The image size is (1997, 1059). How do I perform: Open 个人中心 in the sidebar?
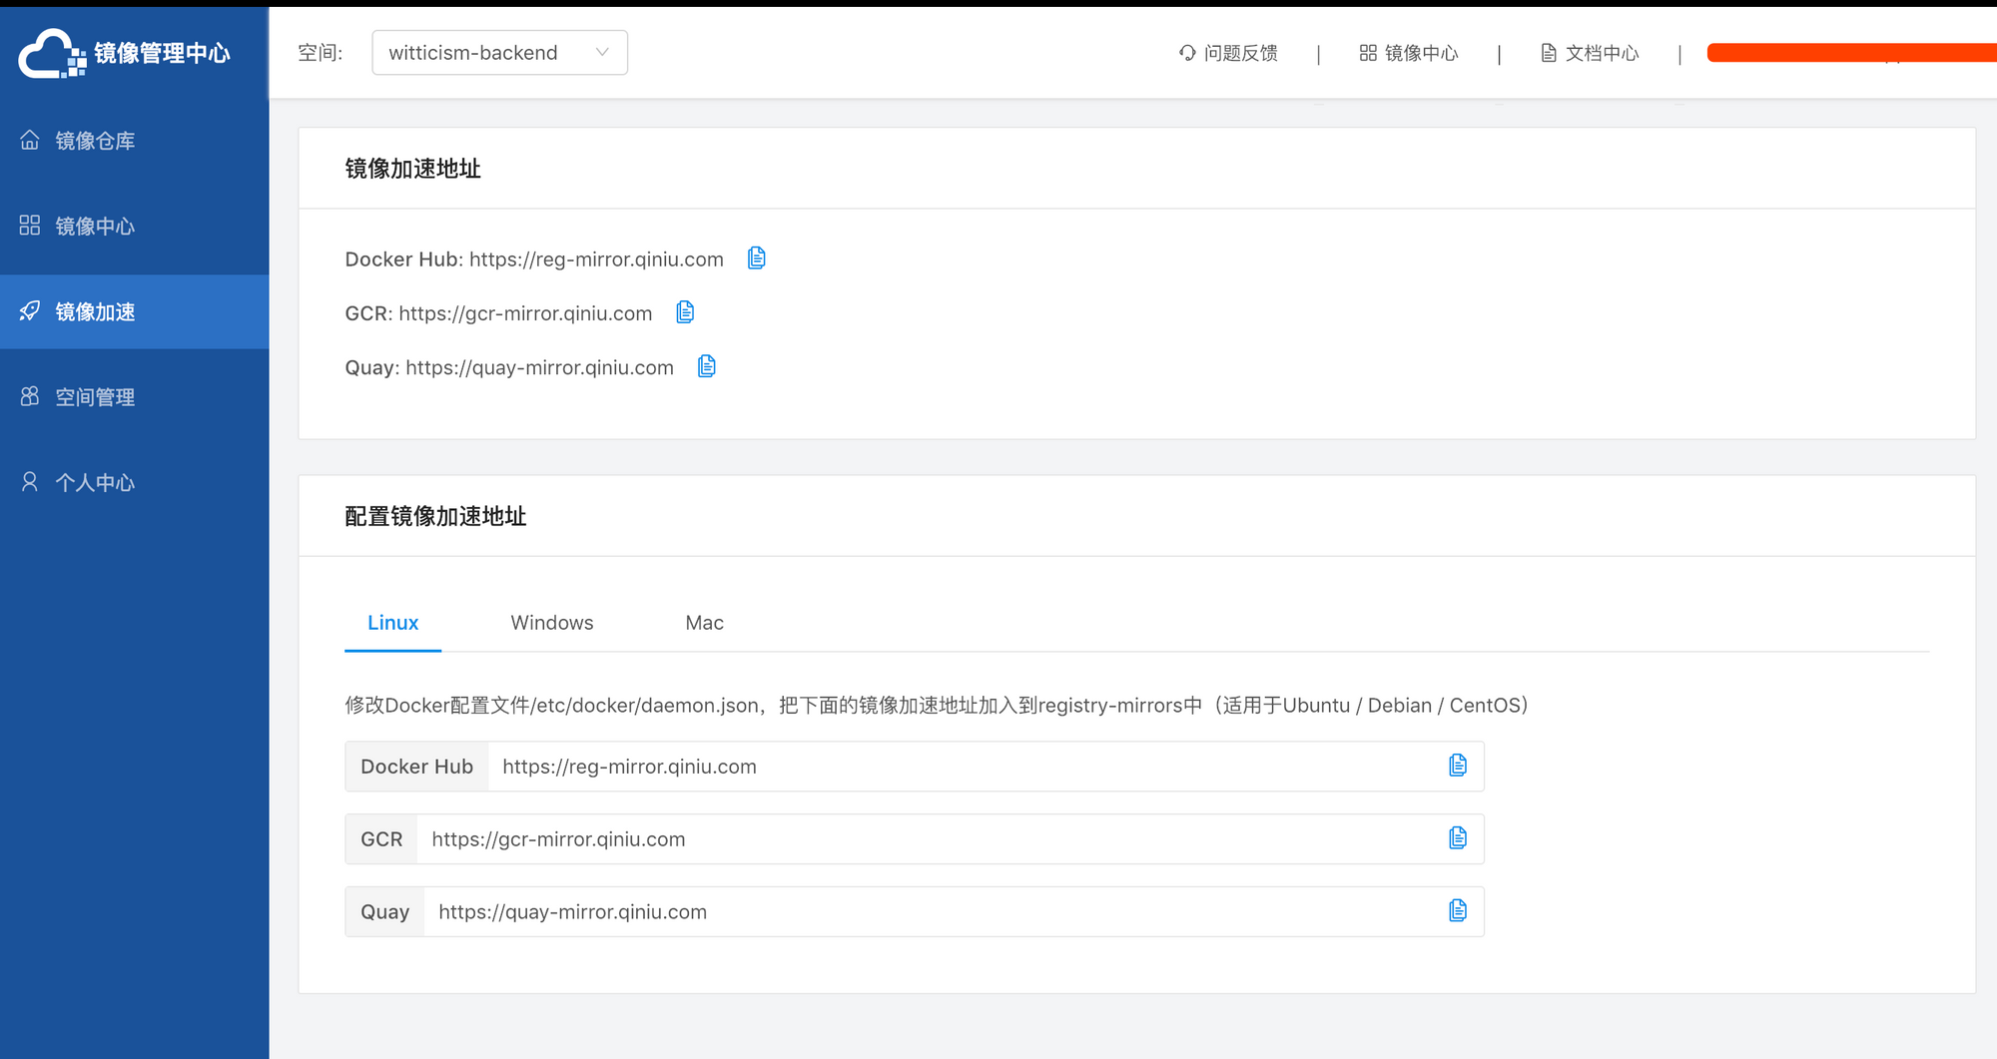pyautogui.click(x=95, y=483)
